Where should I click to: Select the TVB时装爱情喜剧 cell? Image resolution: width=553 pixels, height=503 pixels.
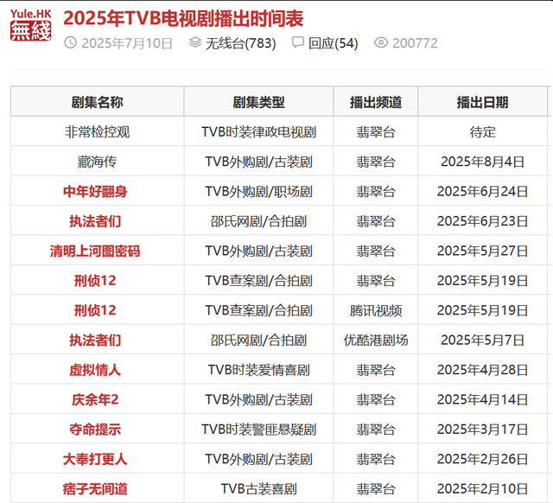258,370
